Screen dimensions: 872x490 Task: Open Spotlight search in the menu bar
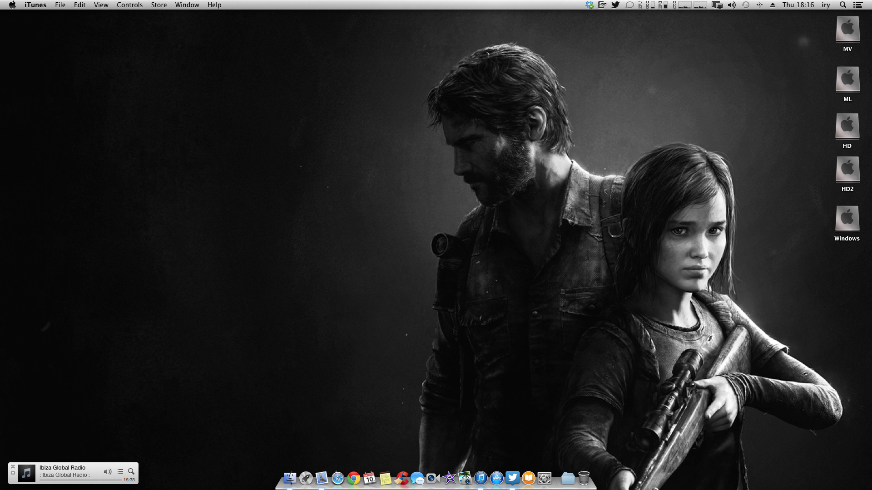pyautogui.click(x=843, y=5)
